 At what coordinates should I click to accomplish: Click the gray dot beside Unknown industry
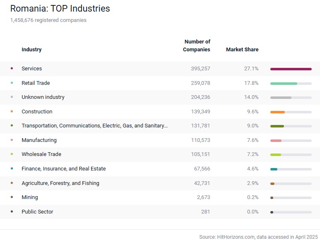click(x=12, y=97)
